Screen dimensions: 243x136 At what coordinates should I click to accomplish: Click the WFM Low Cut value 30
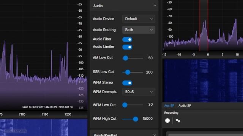(x=150, y=105)
